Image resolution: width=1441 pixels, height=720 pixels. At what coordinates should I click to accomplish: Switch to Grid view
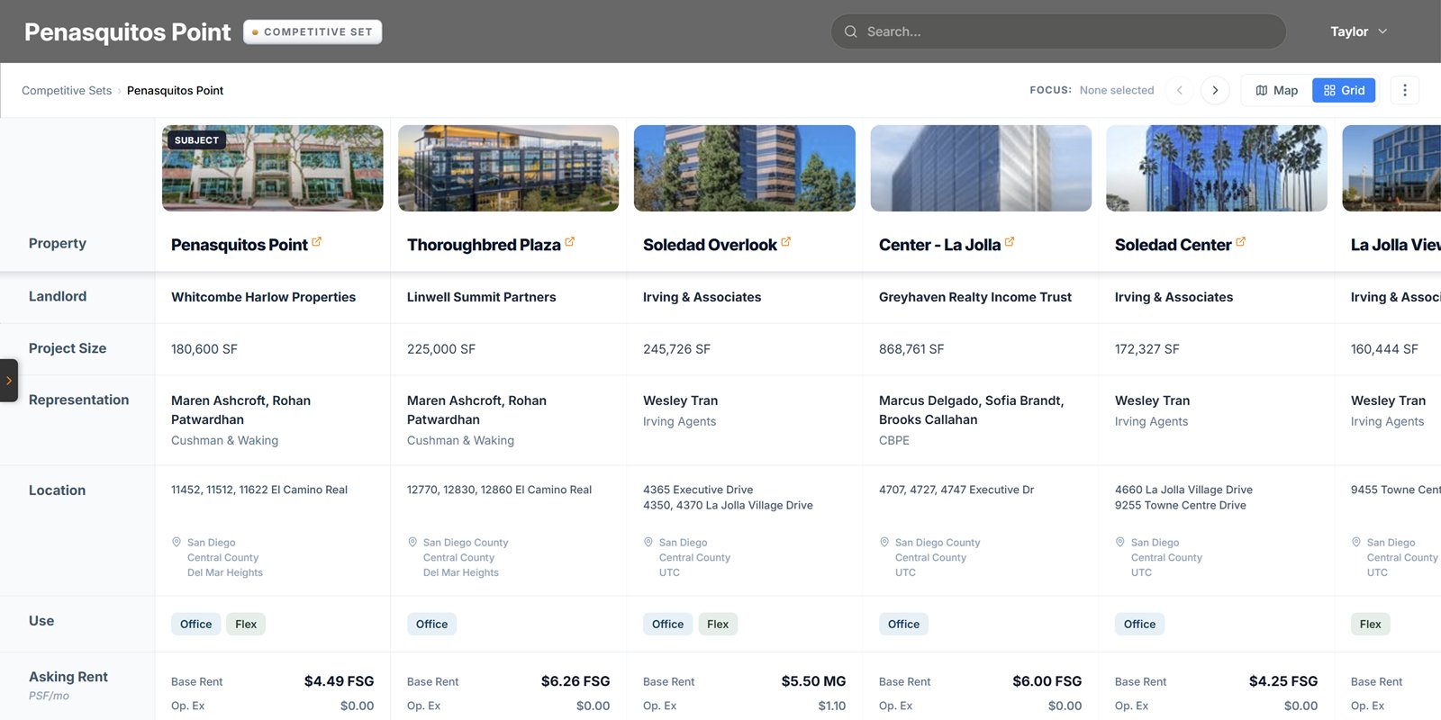[x=1344, y=90]
